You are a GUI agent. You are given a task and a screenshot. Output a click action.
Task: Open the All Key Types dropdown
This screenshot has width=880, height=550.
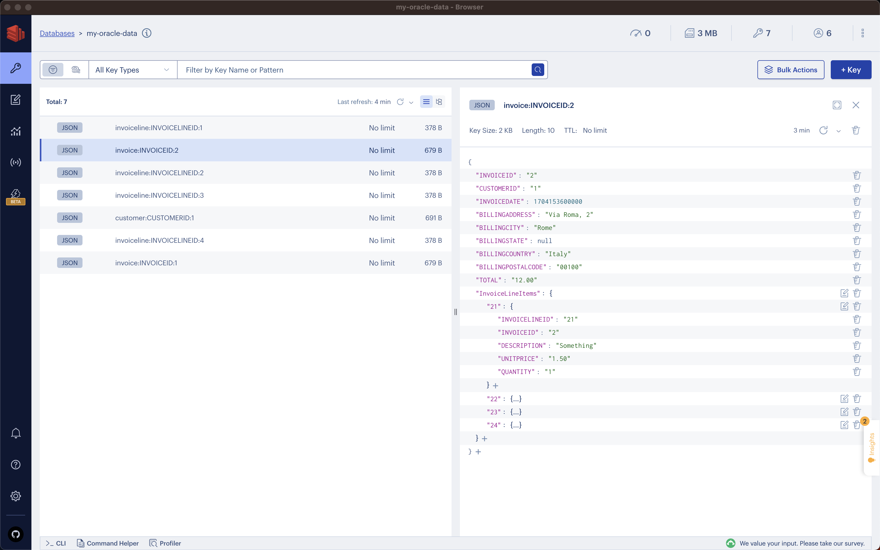tap(132, 70)
